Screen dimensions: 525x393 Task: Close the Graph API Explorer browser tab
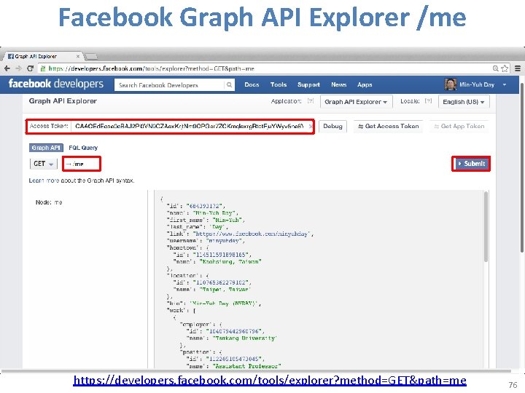click(x=78, y=56)
